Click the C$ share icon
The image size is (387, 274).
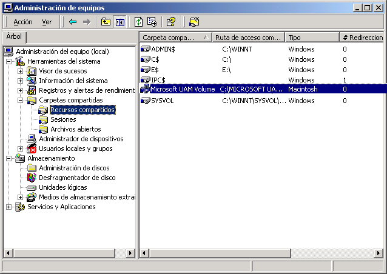click(x=146, y=59)
